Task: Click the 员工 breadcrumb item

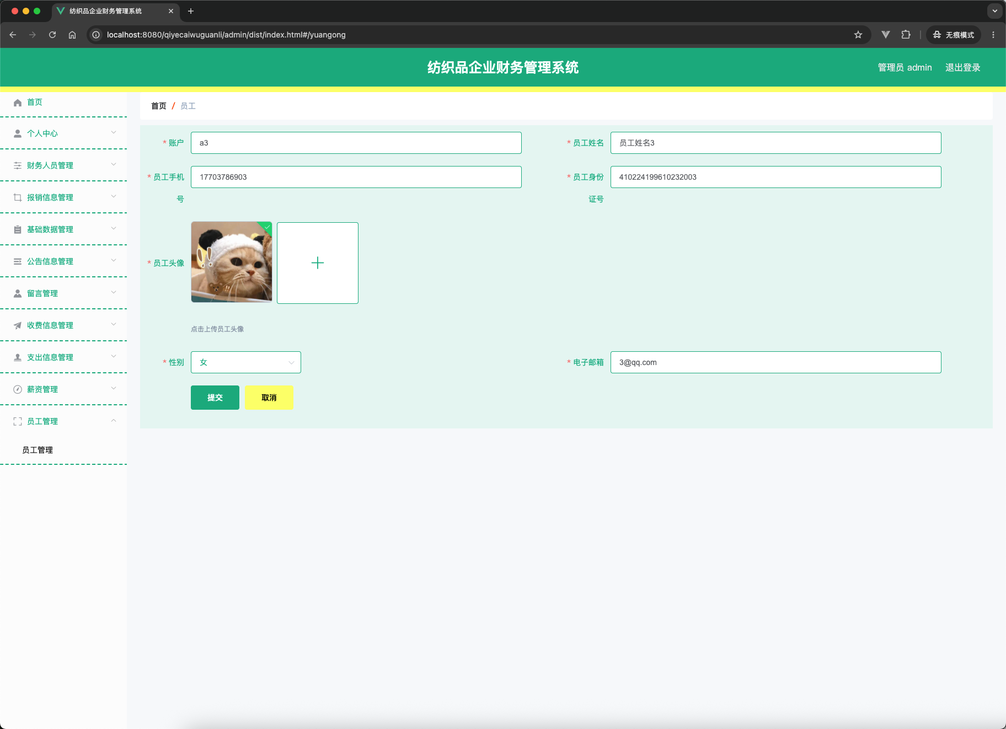Action: pos(188,106)
